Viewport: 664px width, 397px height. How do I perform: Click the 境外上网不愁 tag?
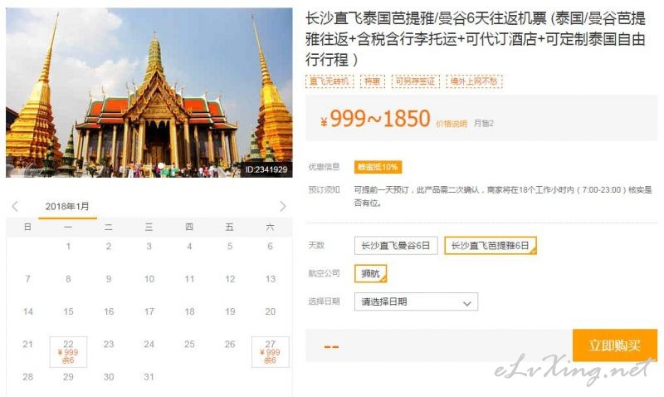(x=474, y=81)
